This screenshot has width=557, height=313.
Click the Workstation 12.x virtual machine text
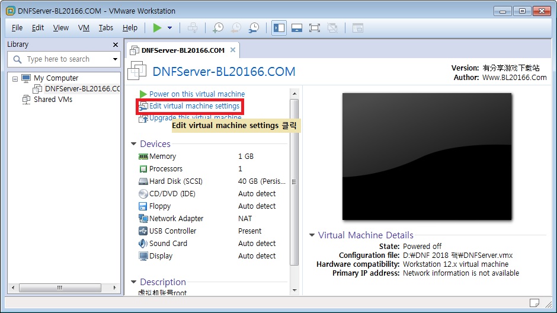tap(456, 264)
